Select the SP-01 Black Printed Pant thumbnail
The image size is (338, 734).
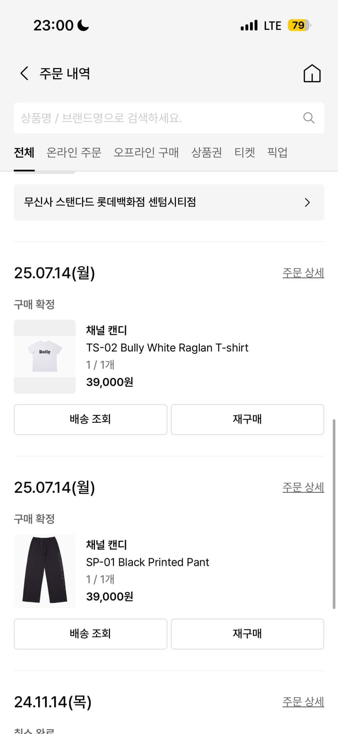coord(44,571)
